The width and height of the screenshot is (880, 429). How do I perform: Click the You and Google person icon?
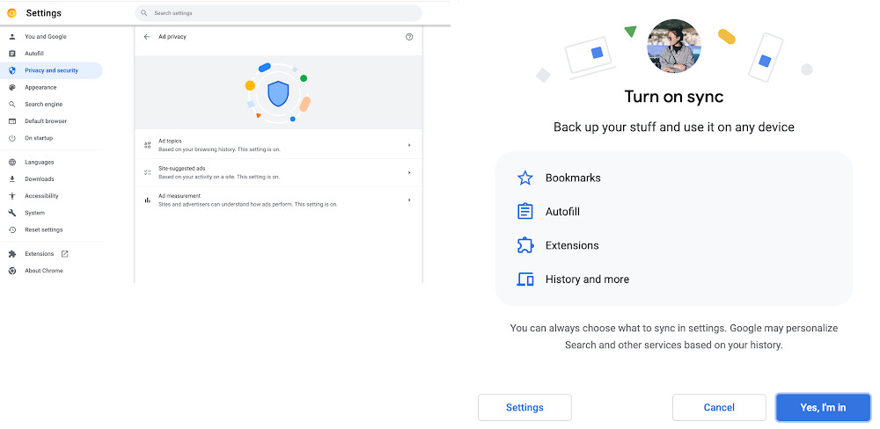tap(12, 36)
